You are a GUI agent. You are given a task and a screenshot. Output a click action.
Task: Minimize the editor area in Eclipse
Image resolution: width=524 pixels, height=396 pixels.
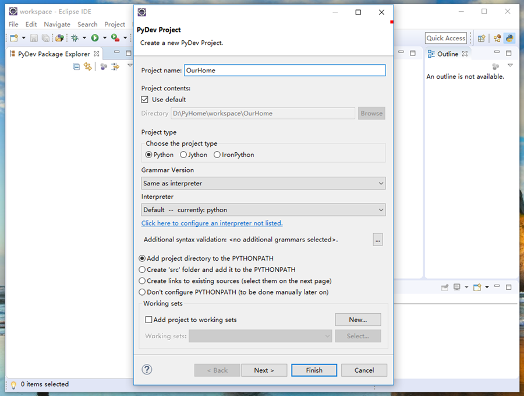point(401,52)
